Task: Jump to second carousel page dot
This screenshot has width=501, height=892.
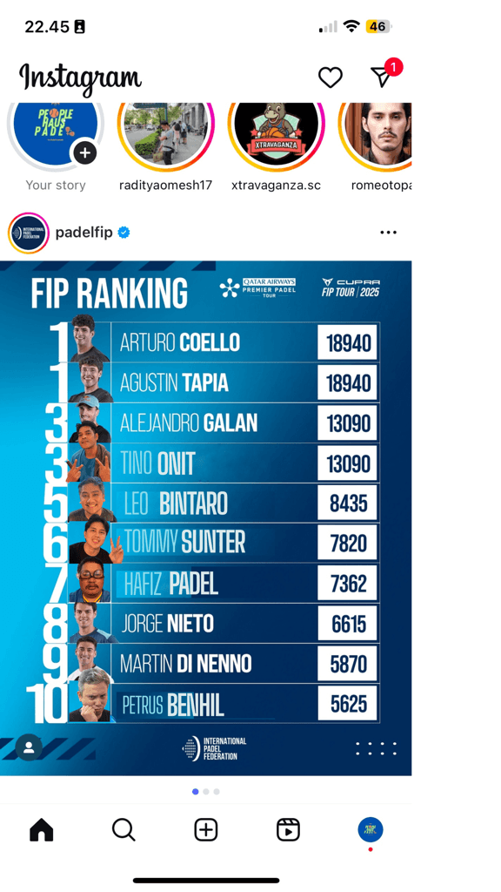Action: [206, 791]
